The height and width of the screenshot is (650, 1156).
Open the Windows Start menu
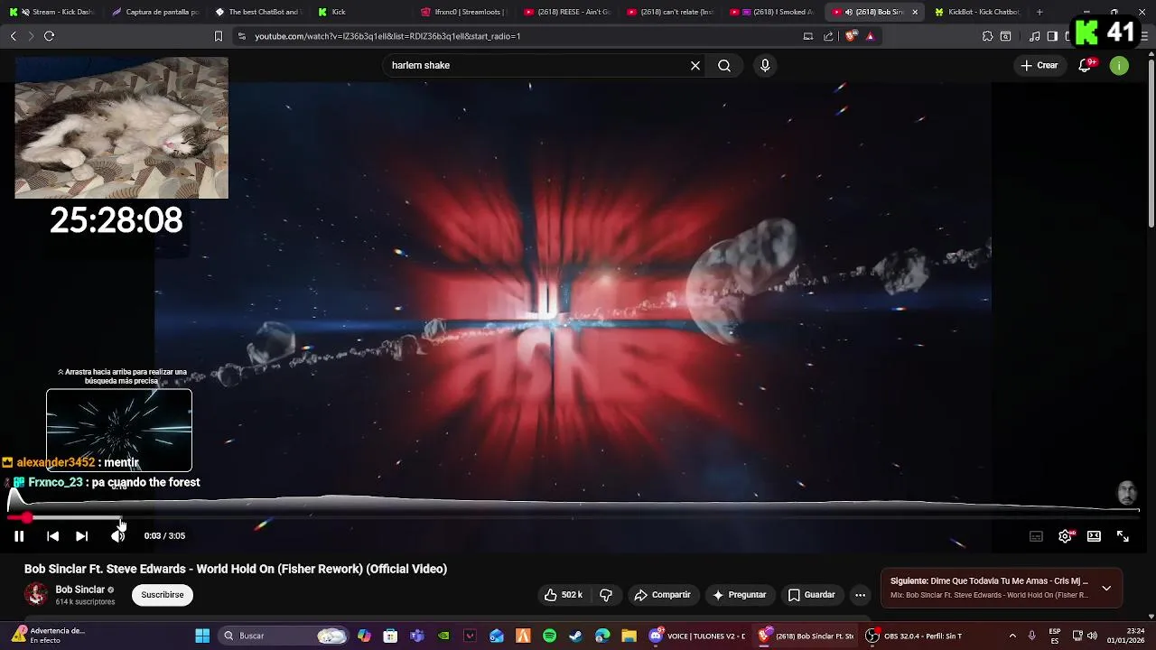pos(202,636)
